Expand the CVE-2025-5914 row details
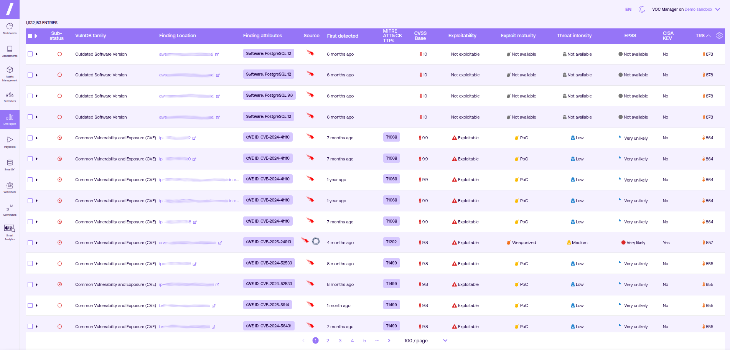Screen dimensions: 730x350 click(x=37, y=305)
